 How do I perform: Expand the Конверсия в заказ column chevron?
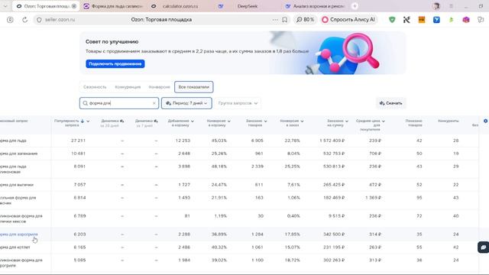point(302,121)
